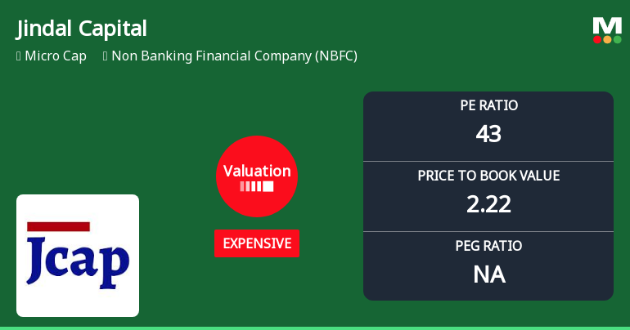Select the PRICE TO BOOK VALUE heading
This screenshot has height=330, width=630.
coord(488,176)
